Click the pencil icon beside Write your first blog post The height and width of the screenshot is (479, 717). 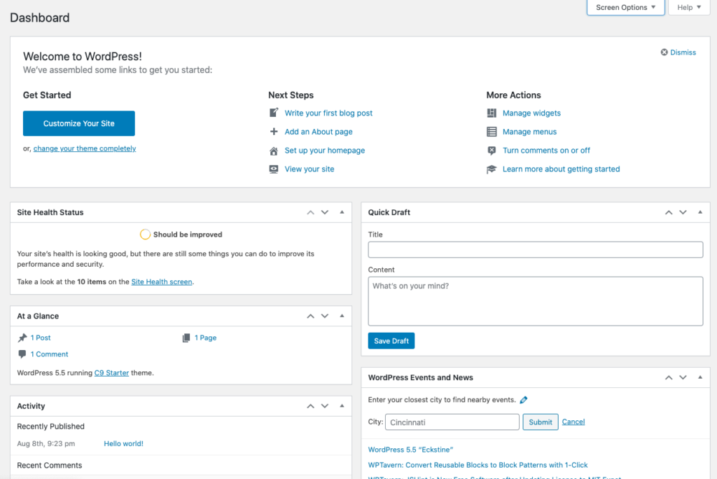click(274, 113)
